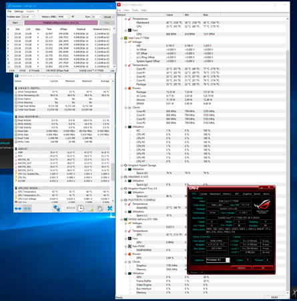This screenshot has height=301, width=297.
Task: Open the HWMonitor Tools menu
Action: (x=135, y=10)
